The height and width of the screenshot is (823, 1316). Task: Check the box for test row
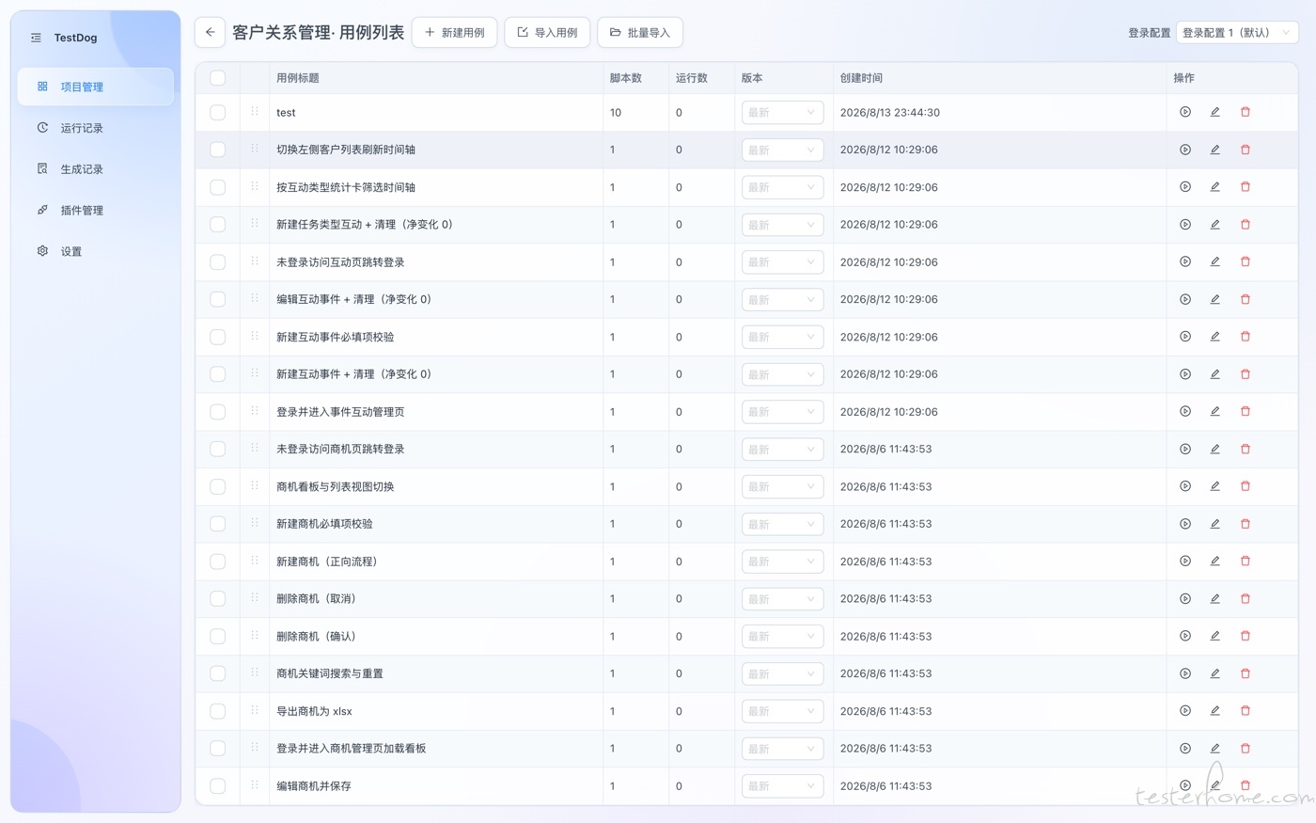coord(217,112)
